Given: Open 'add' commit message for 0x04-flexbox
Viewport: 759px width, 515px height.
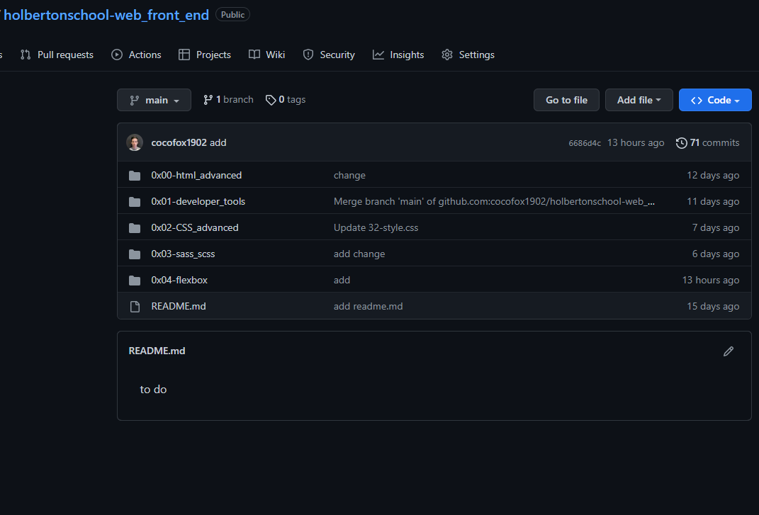Looking at the screenshot, I should [x=342, y=280].
